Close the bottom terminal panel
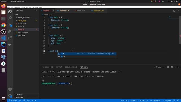181x102 pixels. point(178,67)
